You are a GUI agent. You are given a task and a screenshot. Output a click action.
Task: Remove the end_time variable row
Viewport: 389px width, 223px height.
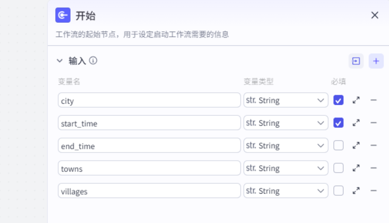[374, 146]
